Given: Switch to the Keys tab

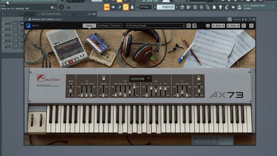Looking at the screenshot, I should (x=89, y=26).
